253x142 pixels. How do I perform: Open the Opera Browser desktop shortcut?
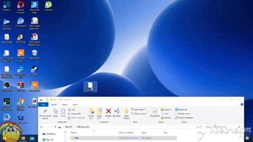21,7
